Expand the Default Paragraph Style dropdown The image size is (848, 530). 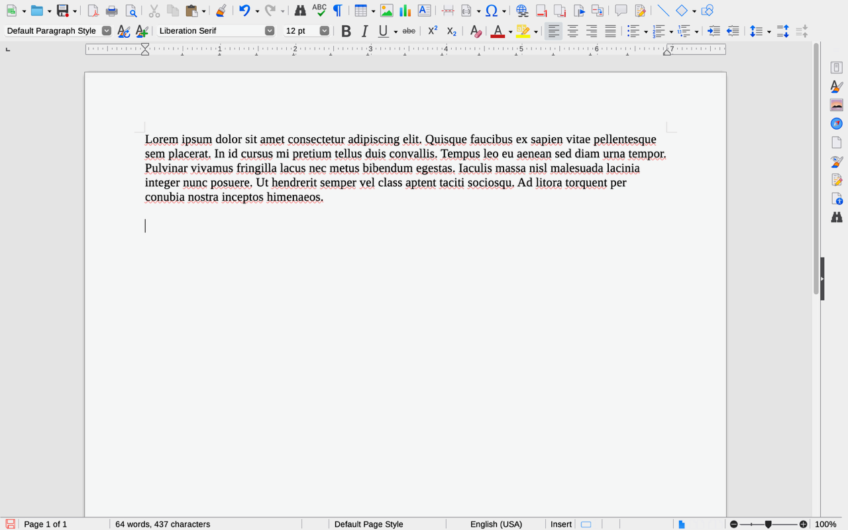point(107,30)
